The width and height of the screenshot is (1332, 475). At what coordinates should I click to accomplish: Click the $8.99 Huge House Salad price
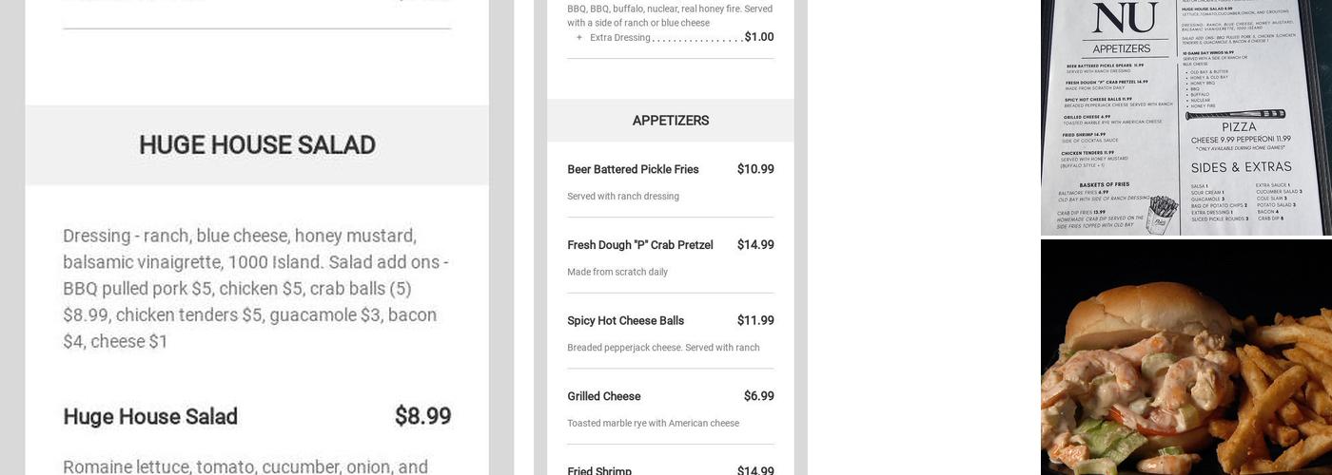pos(422,416)
